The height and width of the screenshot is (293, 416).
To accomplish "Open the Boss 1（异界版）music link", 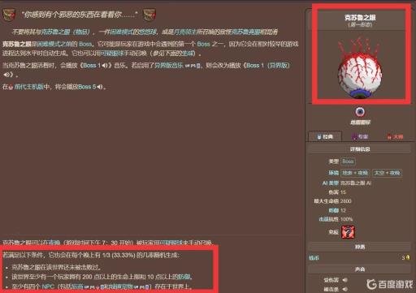I will point(267,66).
